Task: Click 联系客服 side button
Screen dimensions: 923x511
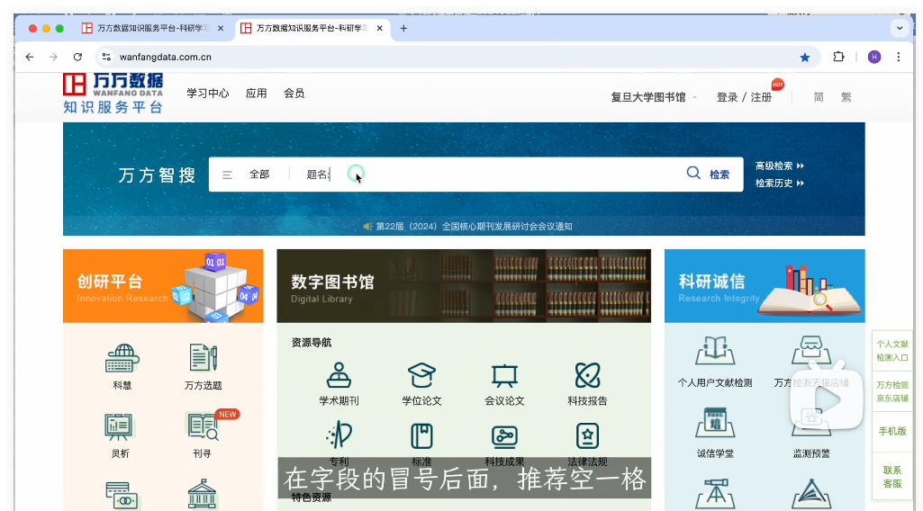Action: 892,477
